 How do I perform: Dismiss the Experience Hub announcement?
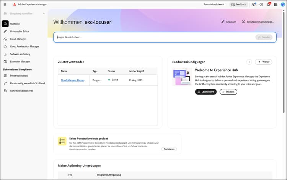coord(228,92)
